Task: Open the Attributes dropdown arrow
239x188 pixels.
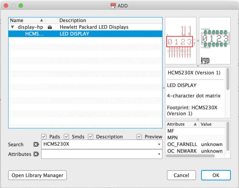Action: [x=159, y=154]
